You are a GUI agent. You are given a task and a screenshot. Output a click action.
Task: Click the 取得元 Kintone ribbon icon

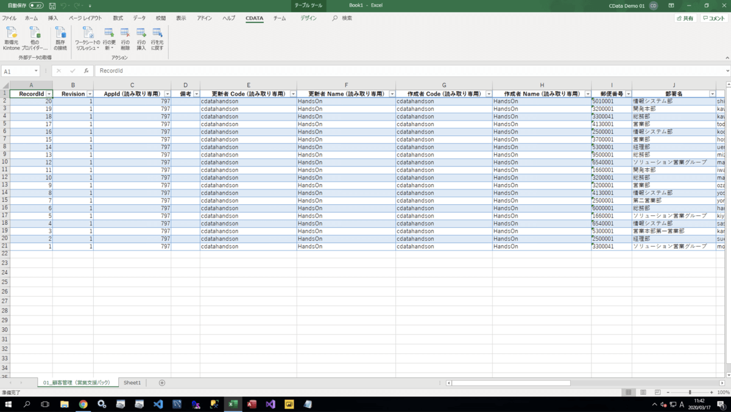12,38
